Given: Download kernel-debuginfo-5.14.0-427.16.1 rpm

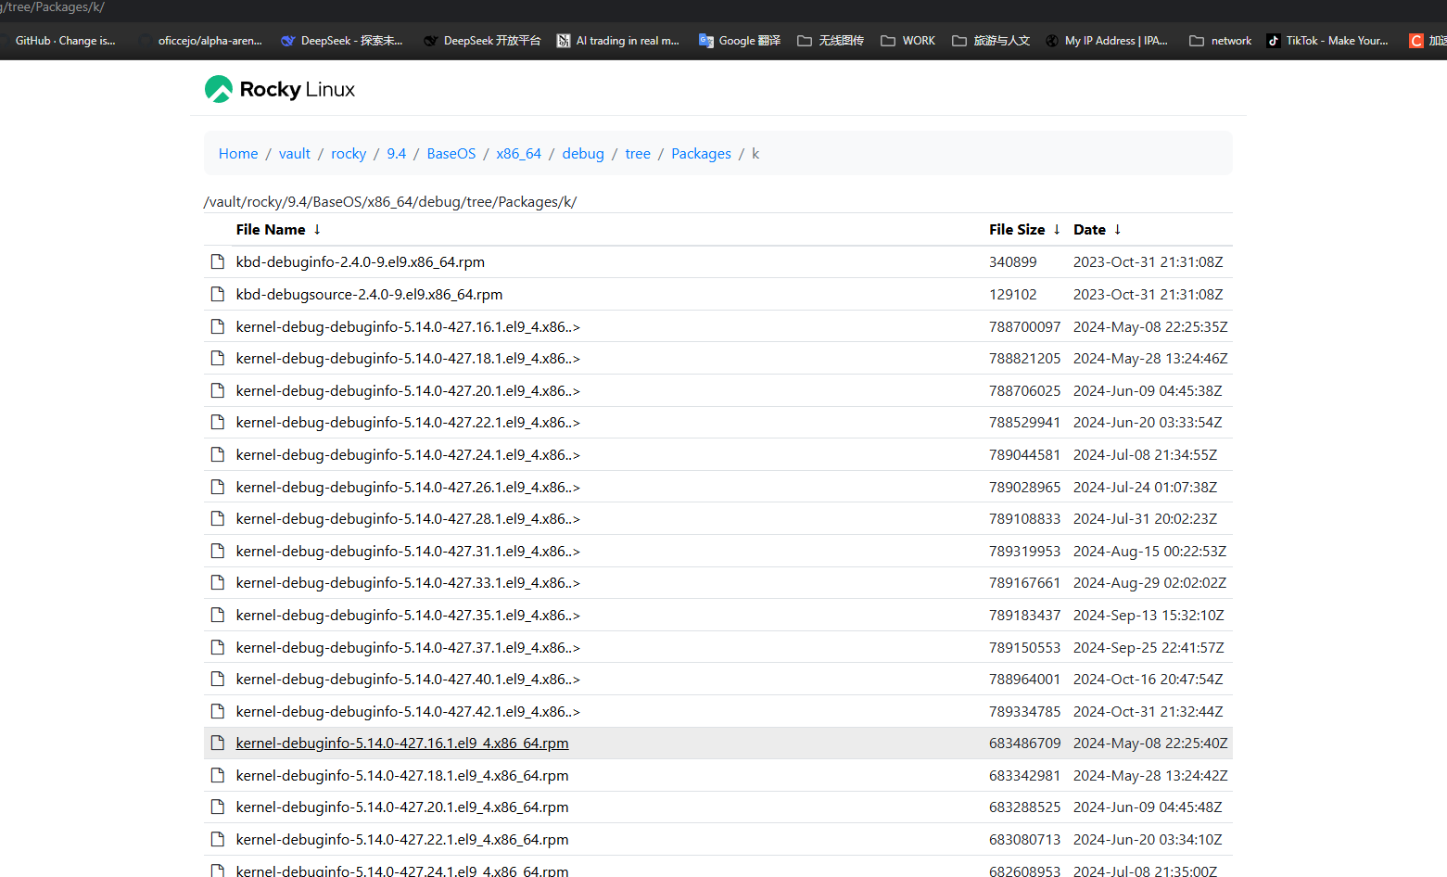Looking at the screenshot, I should tap(402, 744).
